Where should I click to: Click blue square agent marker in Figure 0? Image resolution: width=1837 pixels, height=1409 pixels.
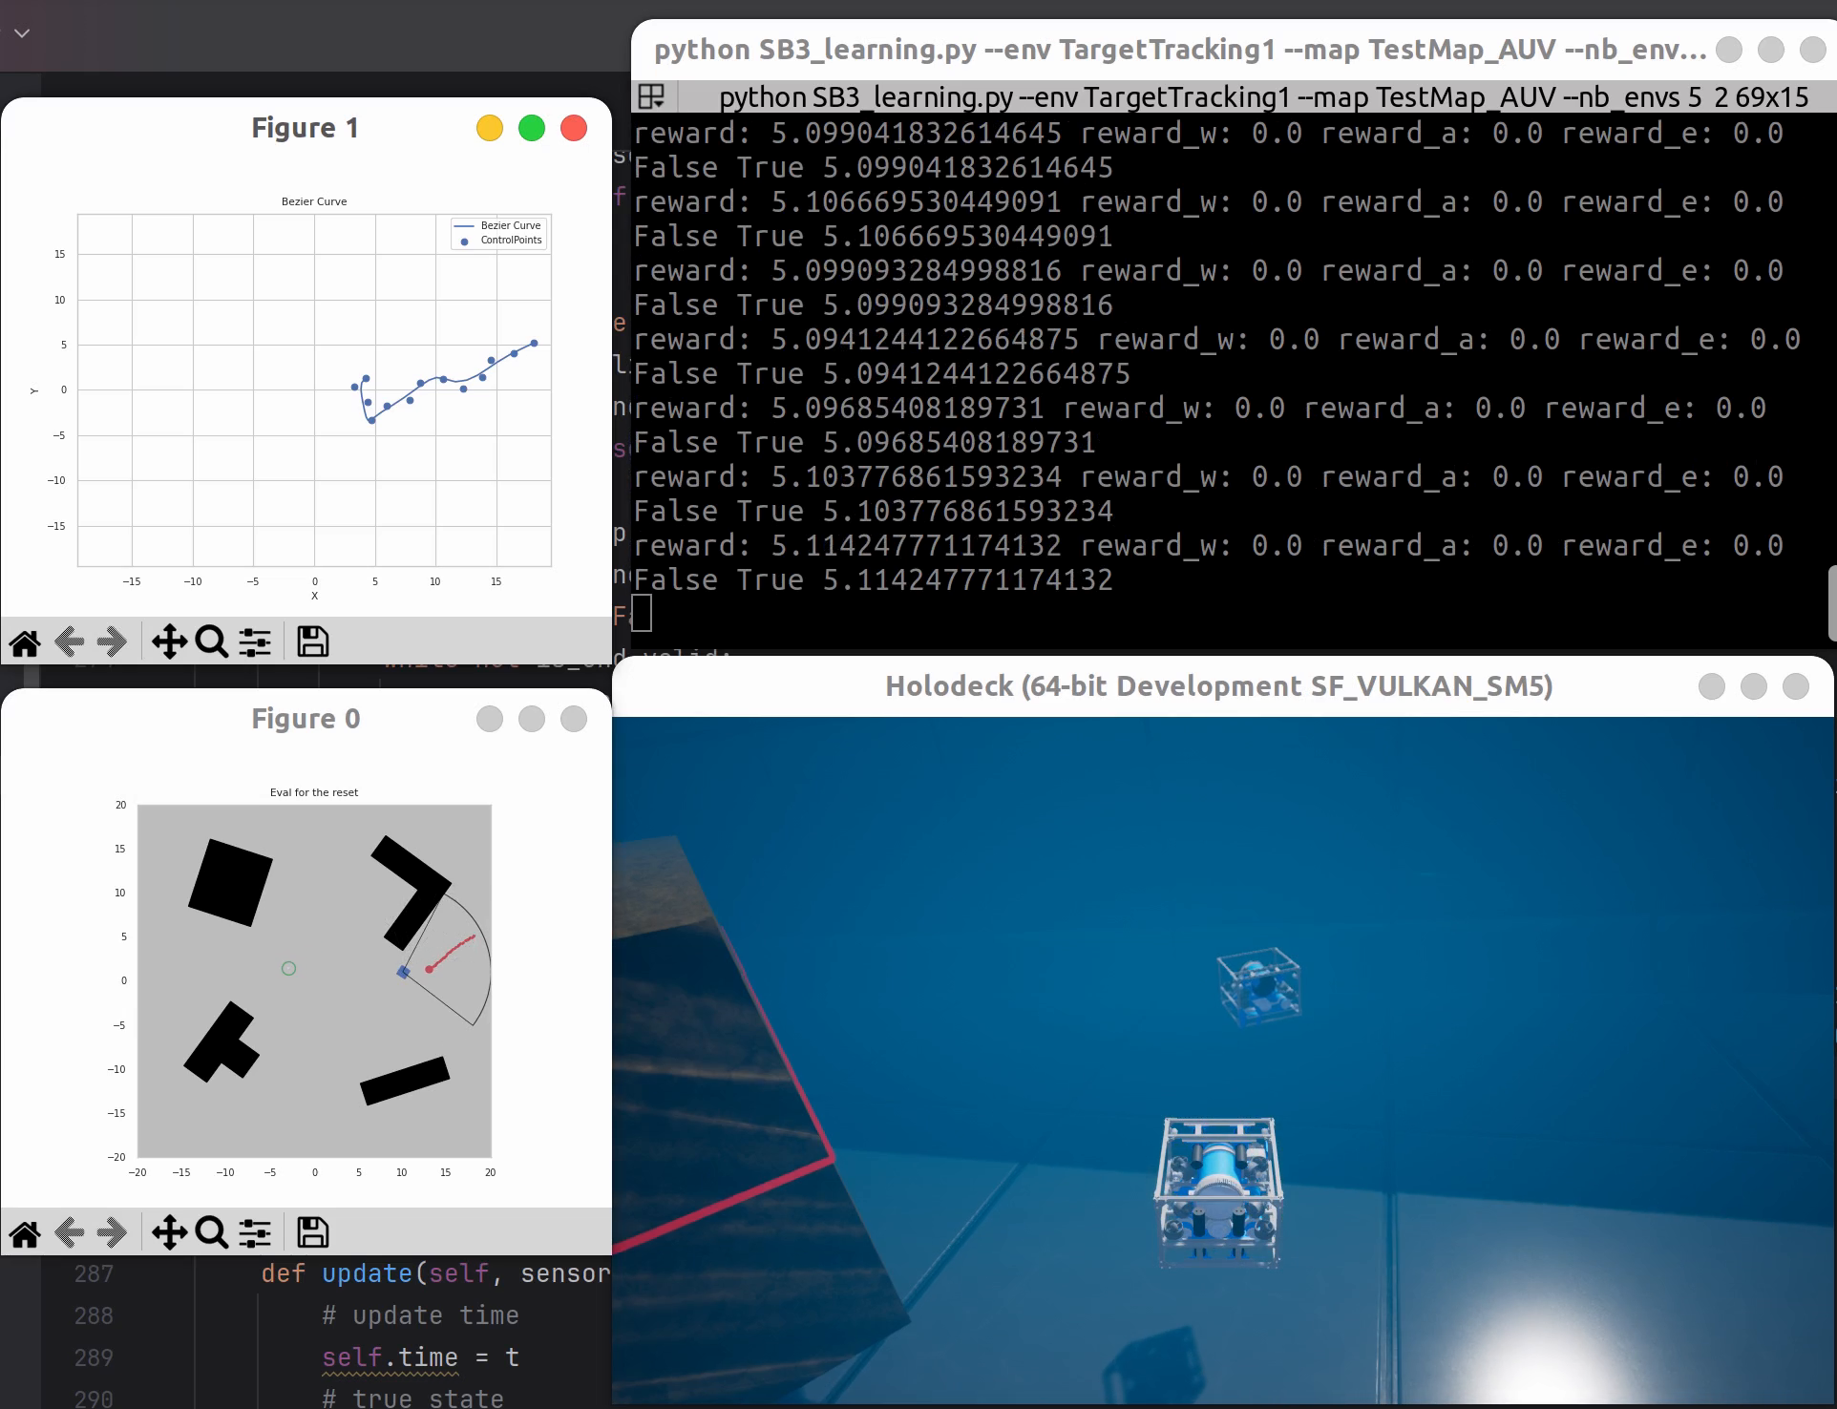click(403, 972)
